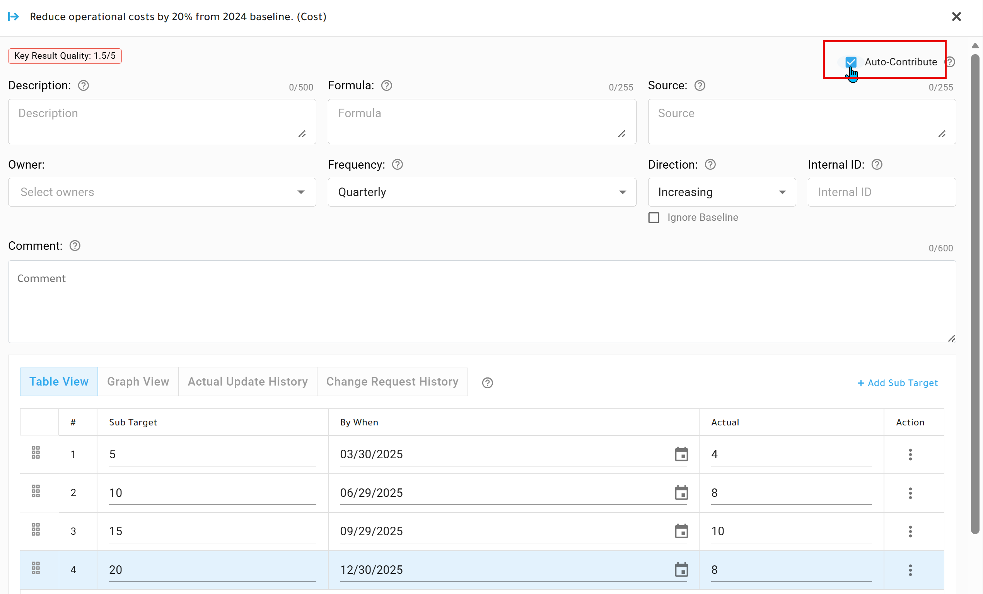
Task: Edit sub target value 15
Action: coord(213,531)
